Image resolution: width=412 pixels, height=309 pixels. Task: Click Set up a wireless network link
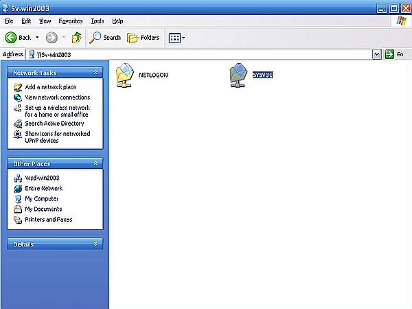[57, 111]
